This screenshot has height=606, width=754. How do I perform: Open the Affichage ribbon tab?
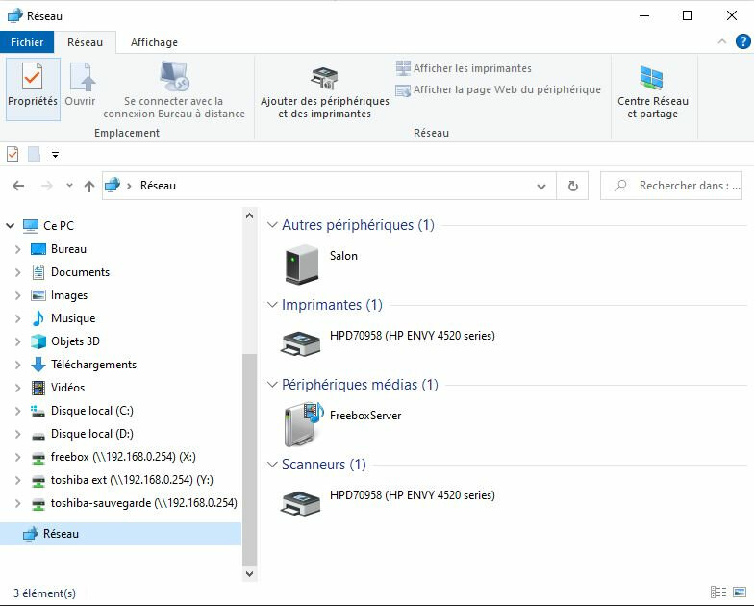tap(154, 42)
